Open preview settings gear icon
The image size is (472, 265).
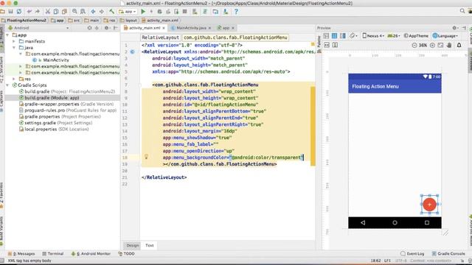[x=454, y=28]
